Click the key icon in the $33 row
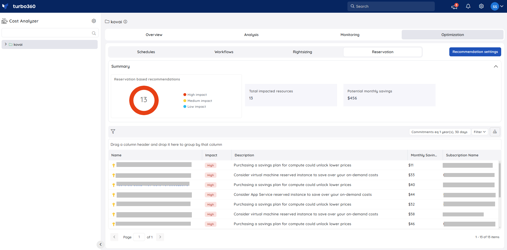Image resolution: width=507 pixels, height=250 pixels. 114,175
